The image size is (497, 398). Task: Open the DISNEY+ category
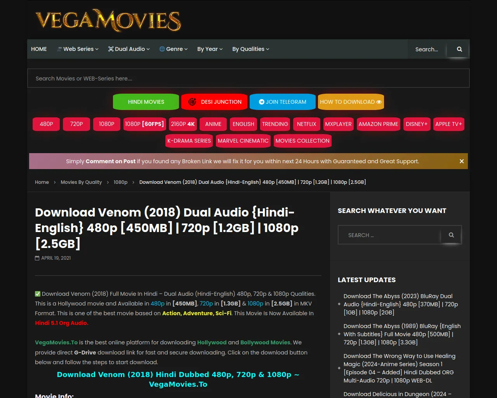tap(417, 124)
